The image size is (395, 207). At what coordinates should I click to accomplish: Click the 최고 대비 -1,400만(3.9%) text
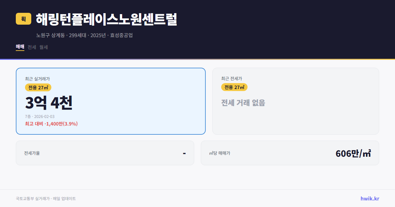pos(51,124)
